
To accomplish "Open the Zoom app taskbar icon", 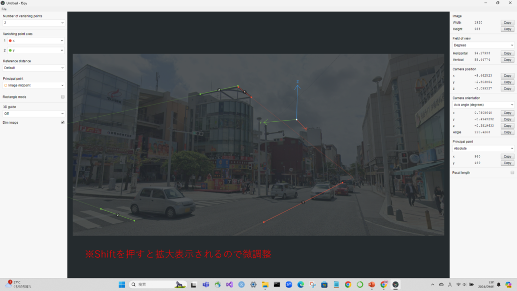I will [x=289, y=284].
